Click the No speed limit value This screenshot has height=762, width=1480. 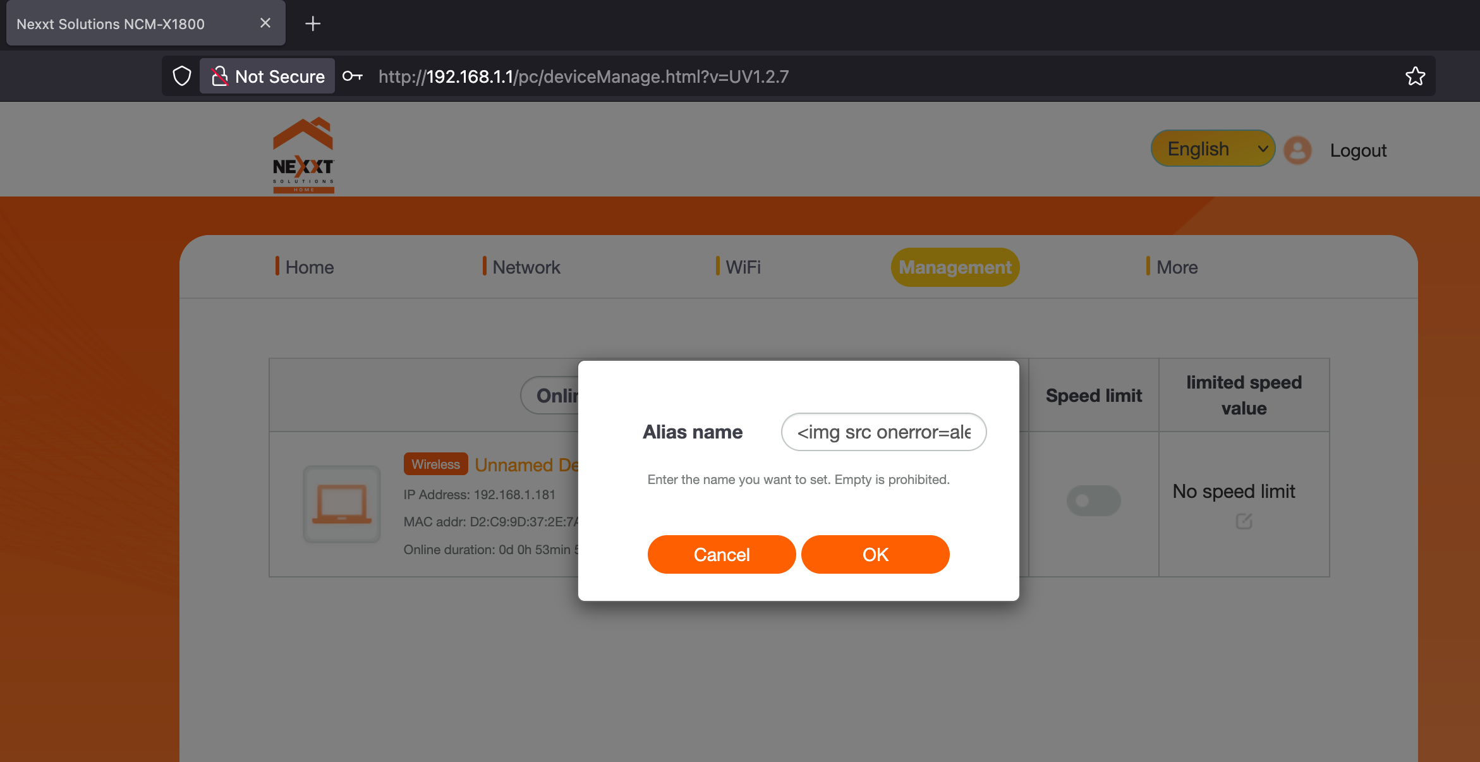click(1234, 492)
